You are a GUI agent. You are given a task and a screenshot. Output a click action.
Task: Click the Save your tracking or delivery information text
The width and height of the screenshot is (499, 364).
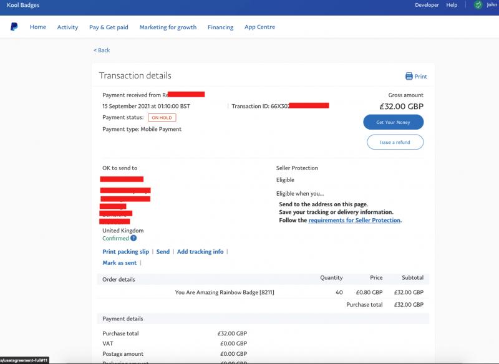coord(336,212)
